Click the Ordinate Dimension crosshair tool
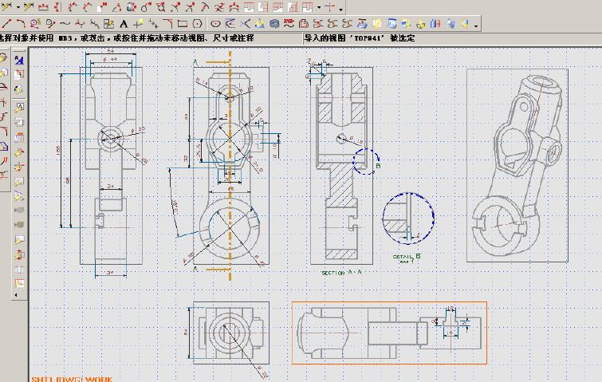 329,7
